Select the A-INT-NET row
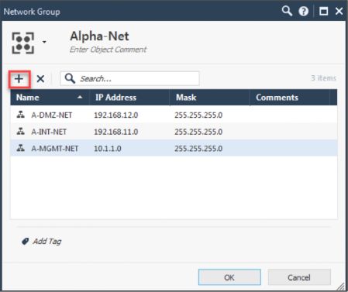Viewport: 348px width, 292px height. click(174, 132)
